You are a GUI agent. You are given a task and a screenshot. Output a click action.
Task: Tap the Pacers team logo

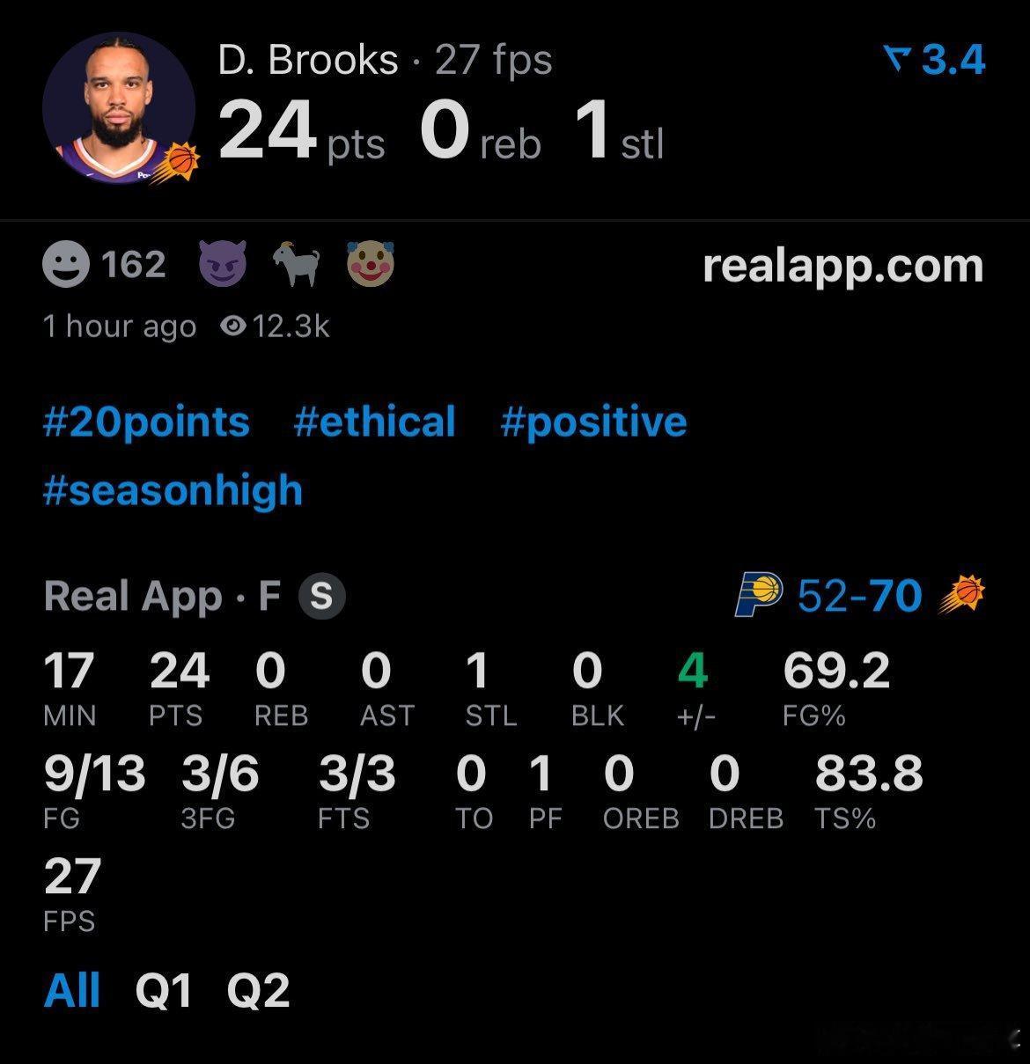(759, 594)
